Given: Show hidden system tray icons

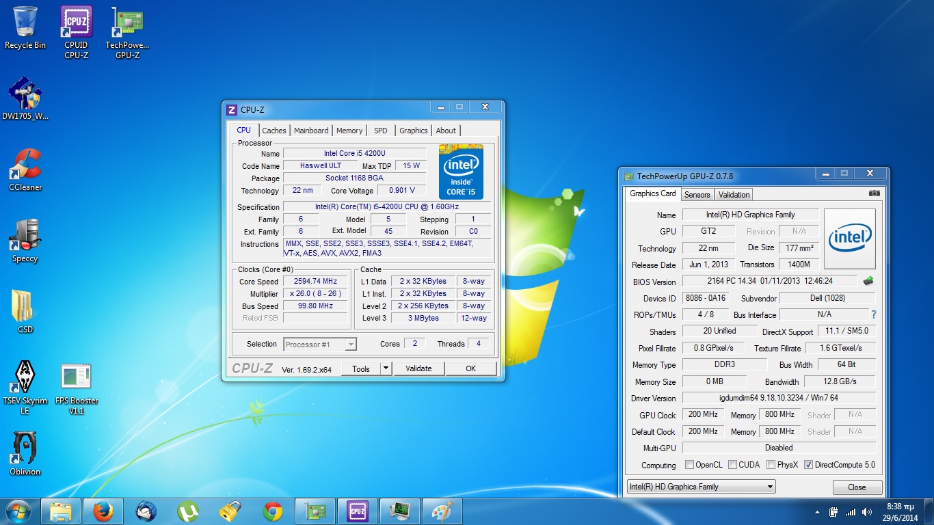Looking at the screenshot, I should click(818, 512).
